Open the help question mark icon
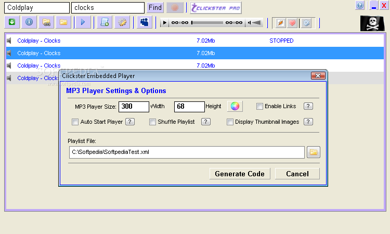Screen dimensions: 390x234 click(360, 6)
